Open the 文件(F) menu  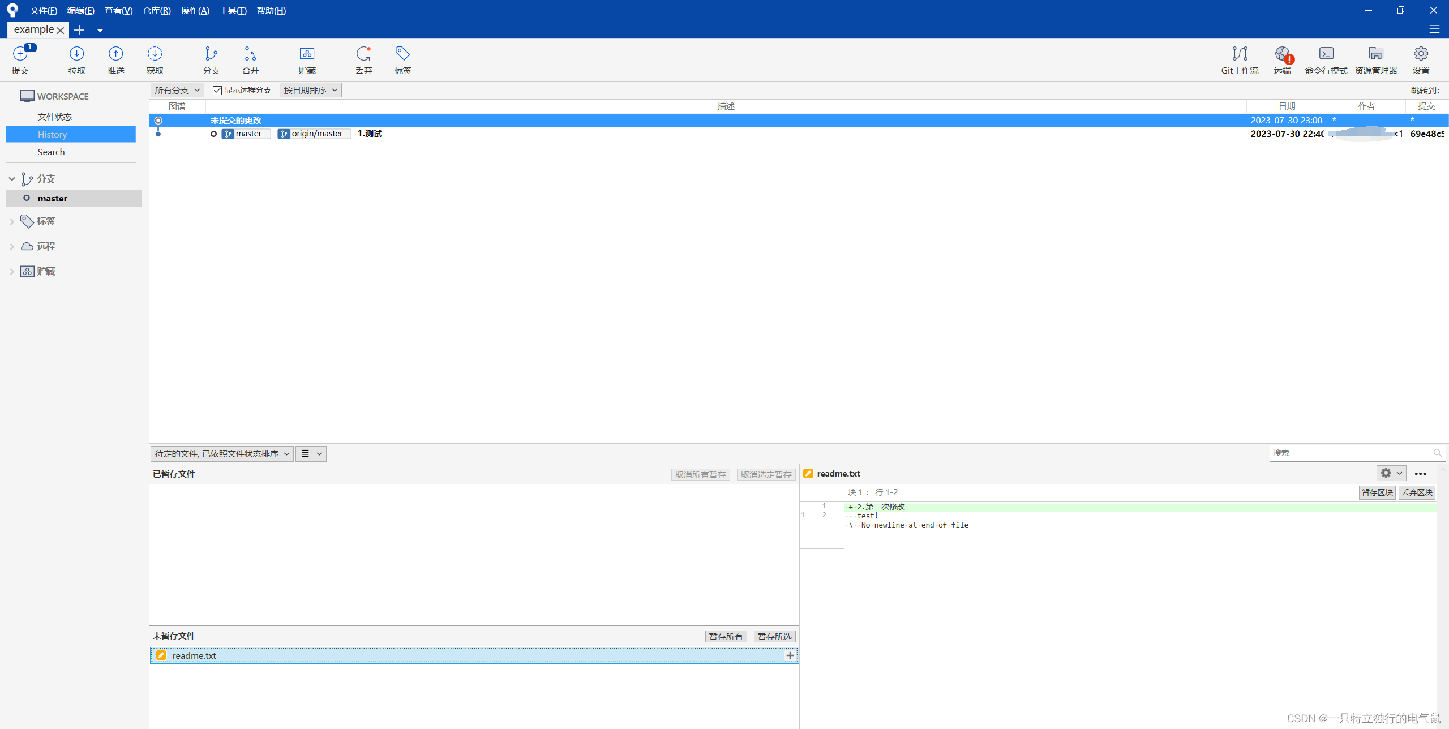[44, 10]
